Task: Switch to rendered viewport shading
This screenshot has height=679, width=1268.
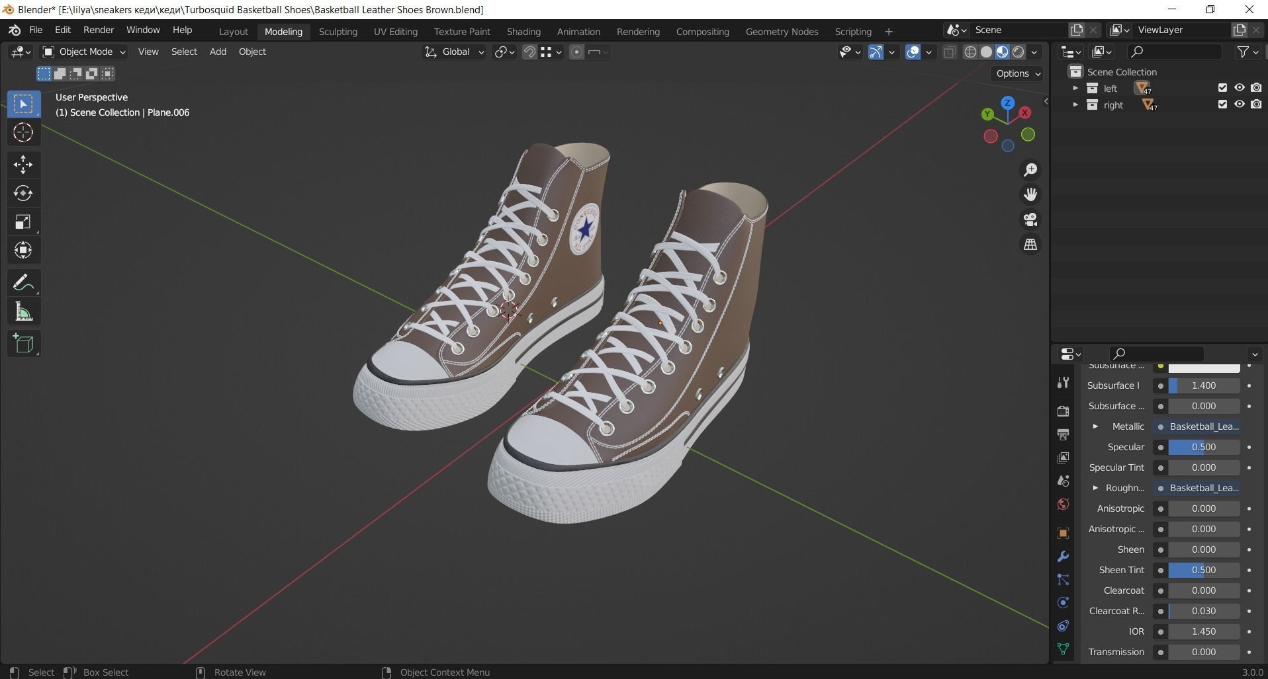Action: (1019, 52)
